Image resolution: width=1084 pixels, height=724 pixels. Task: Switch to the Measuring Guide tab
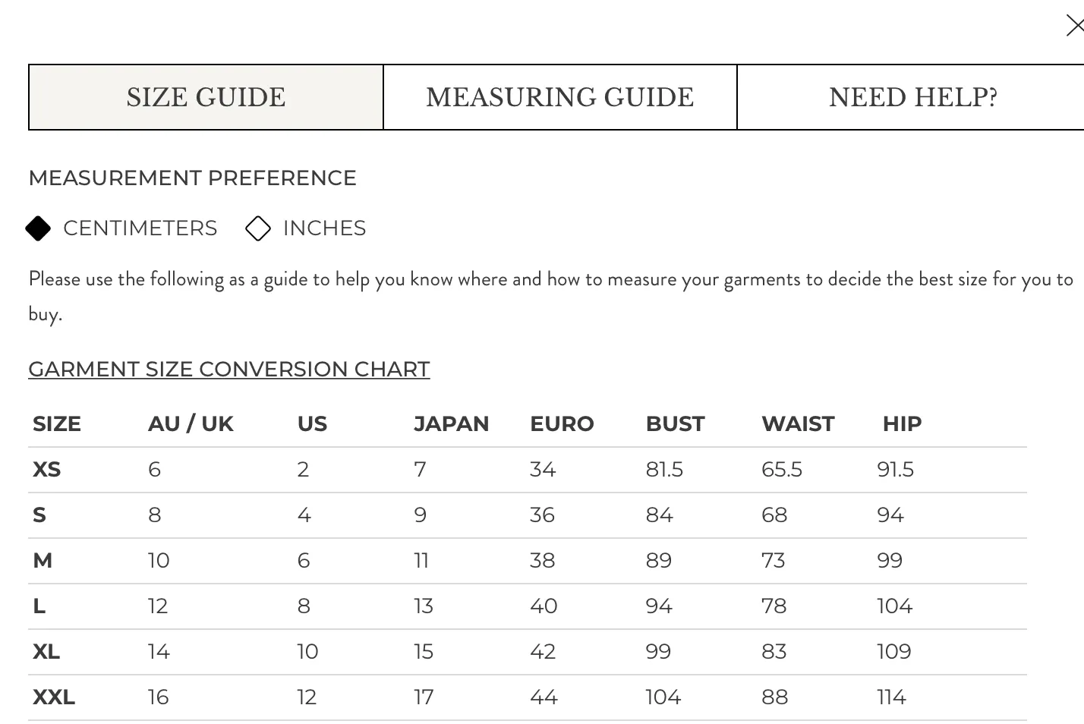560,97
